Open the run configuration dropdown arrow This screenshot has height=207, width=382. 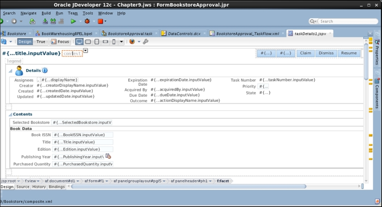80,21
